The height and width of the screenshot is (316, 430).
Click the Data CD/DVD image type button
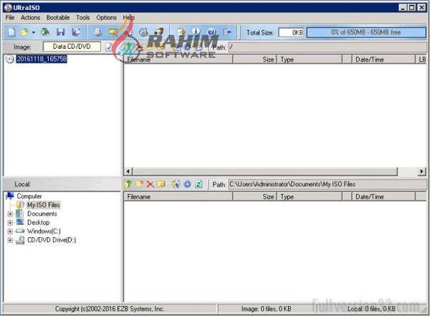click(72, 47)
